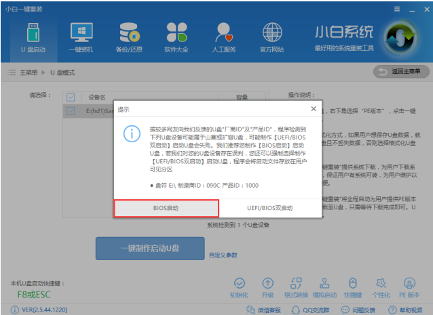This screenshot has width=433, height=315.
Task: Toggle the header select-all checkbox beside 设备名
Action: 71,98
